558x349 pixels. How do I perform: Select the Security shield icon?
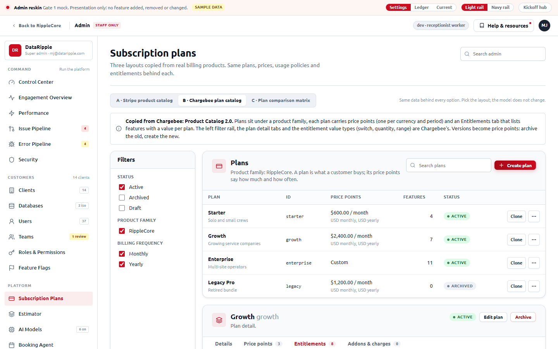point(12,160)
